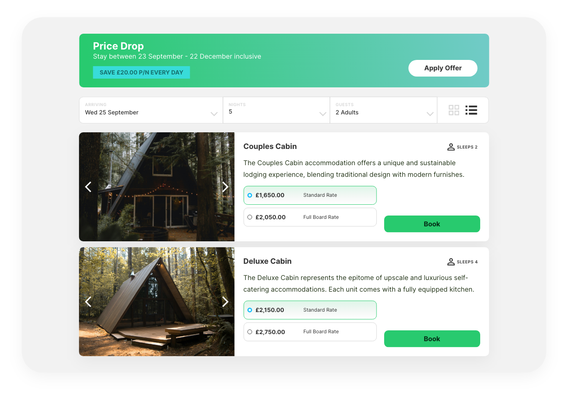Select Deluxe Cabin £2,750.00 Full Board Rate
Viewport: 568px width, 399px height.
pos(310,332)
